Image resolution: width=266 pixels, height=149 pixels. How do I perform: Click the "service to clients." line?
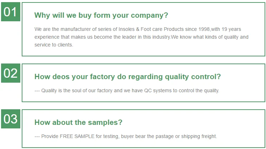tap(54, 45)
